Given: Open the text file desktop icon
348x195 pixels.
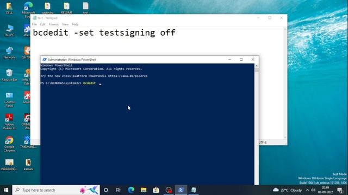Looking at the screenshot, I should pyautogui.click(x=86, y=8).
